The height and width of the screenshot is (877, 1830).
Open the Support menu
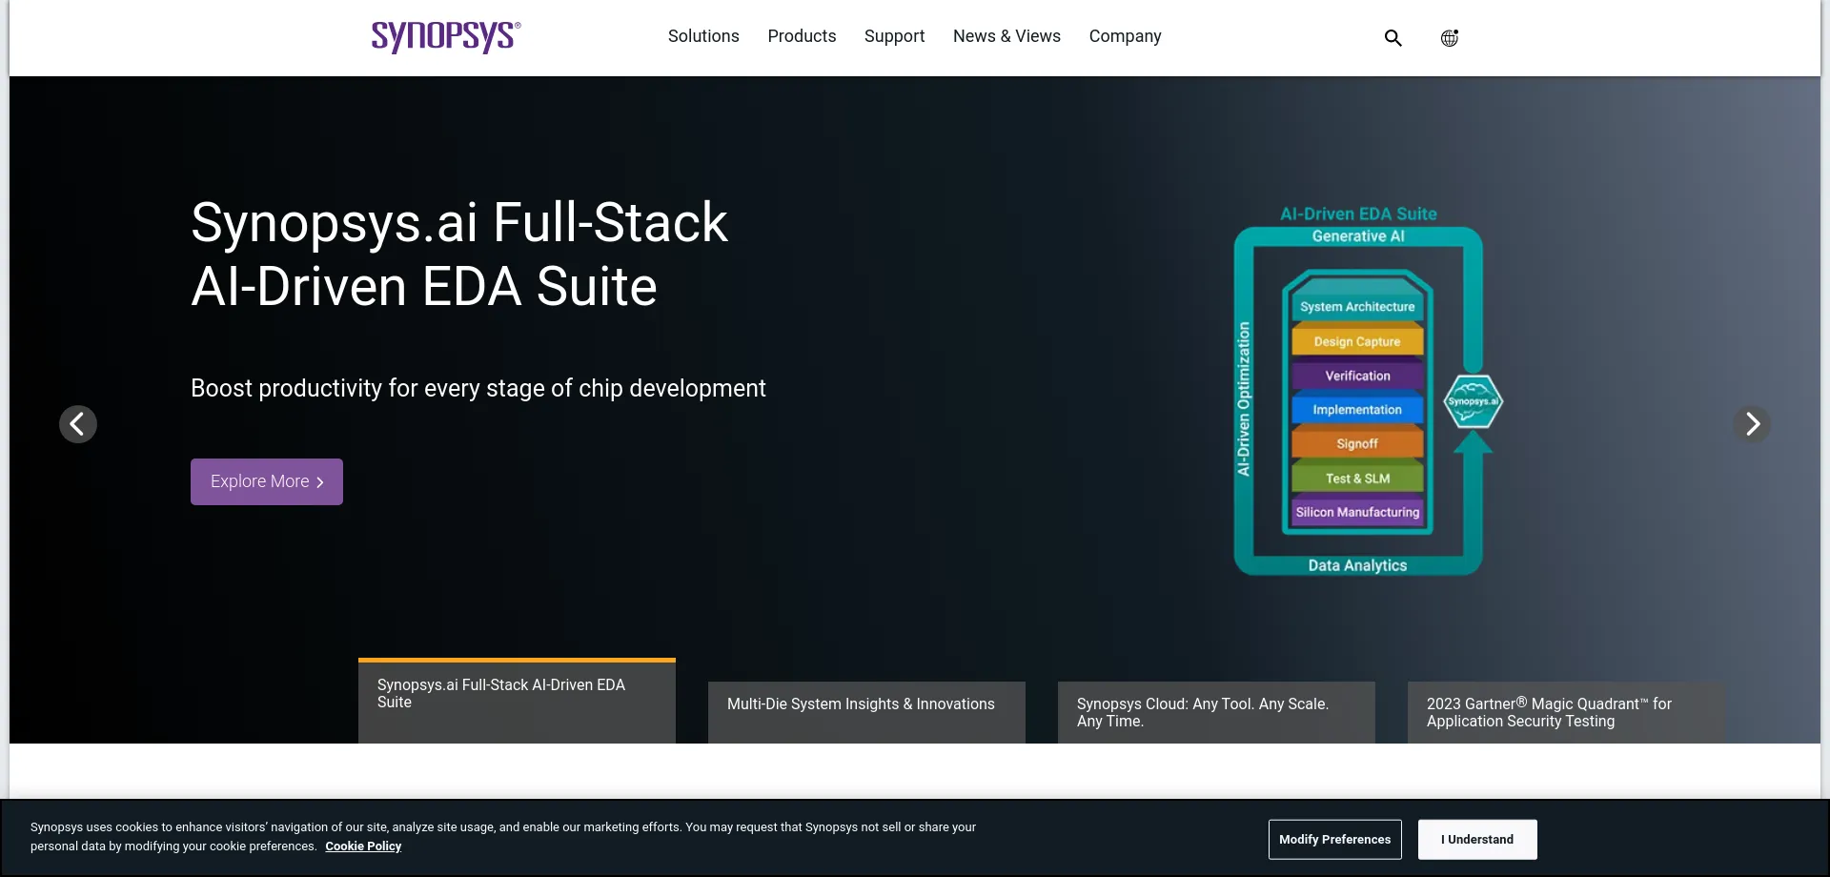(894, 36)
